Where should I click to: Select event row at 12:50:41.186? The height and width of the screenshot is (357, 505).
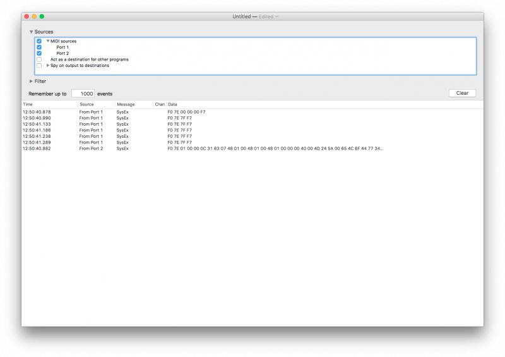coord(252,130)
